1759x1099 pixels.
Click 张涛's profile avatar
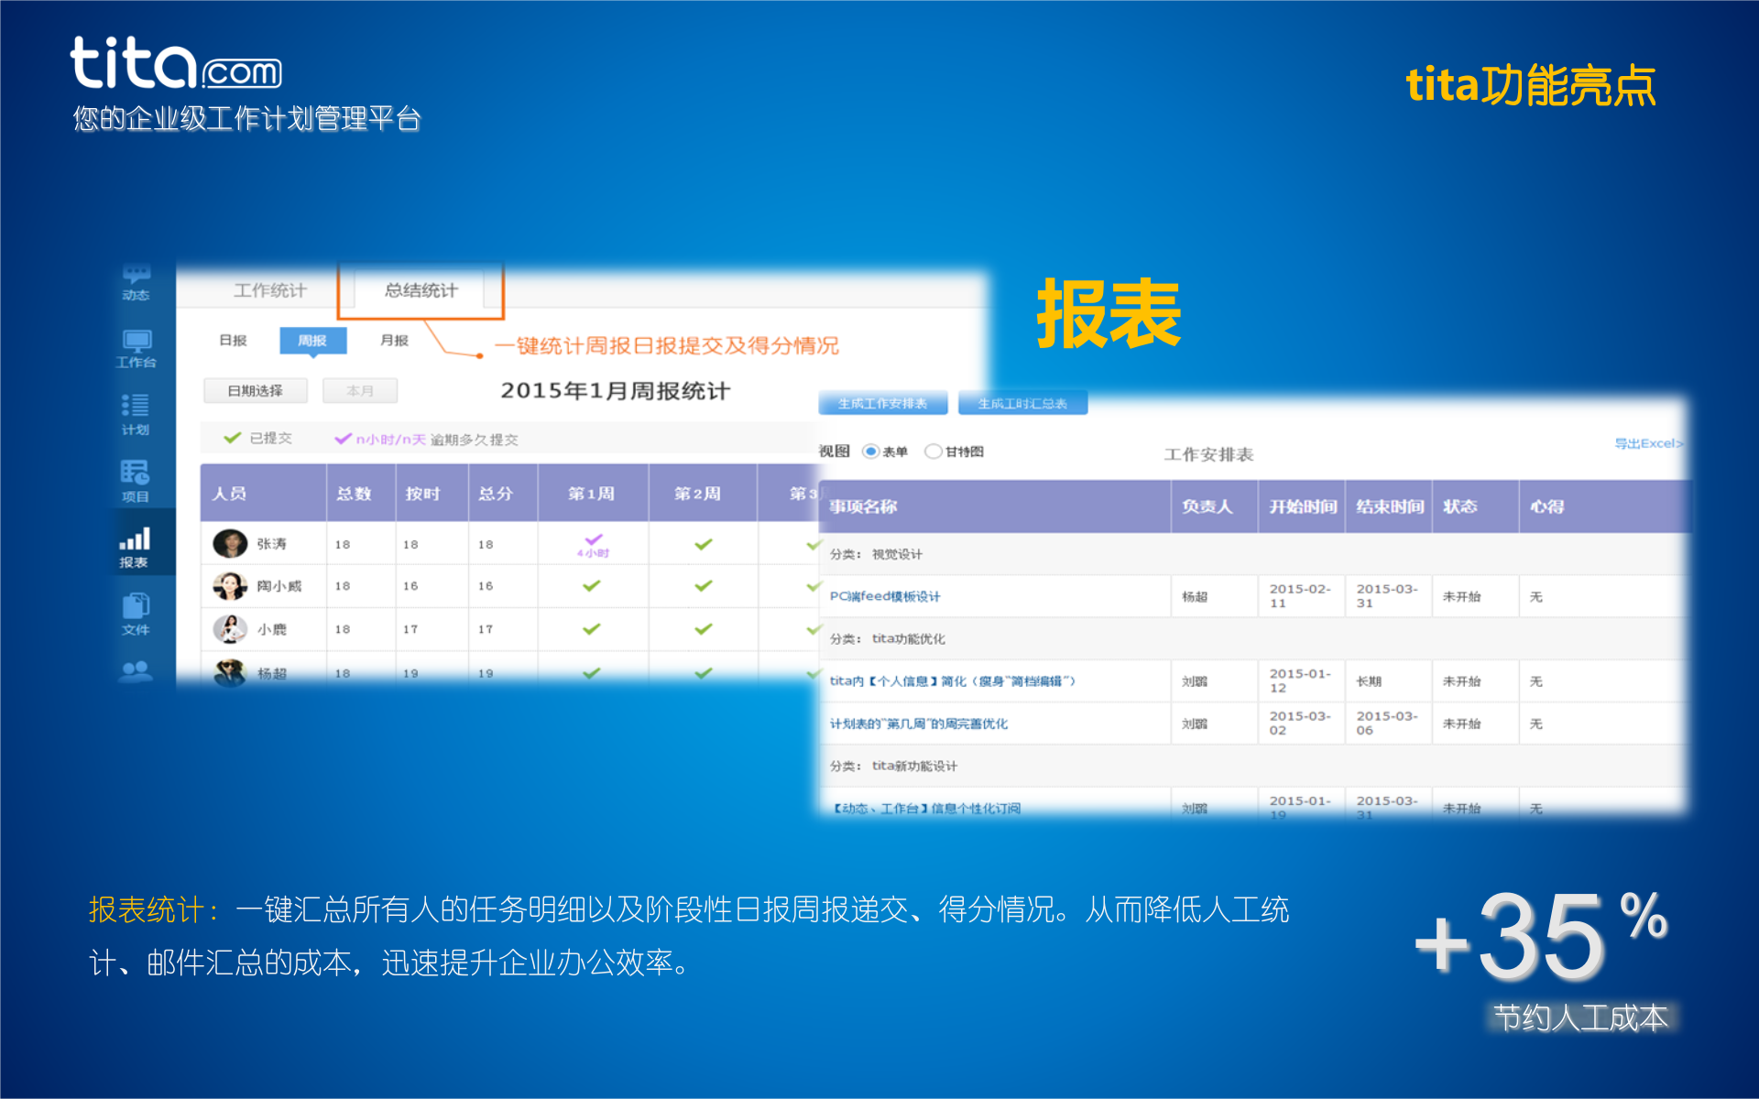[232, 542]
